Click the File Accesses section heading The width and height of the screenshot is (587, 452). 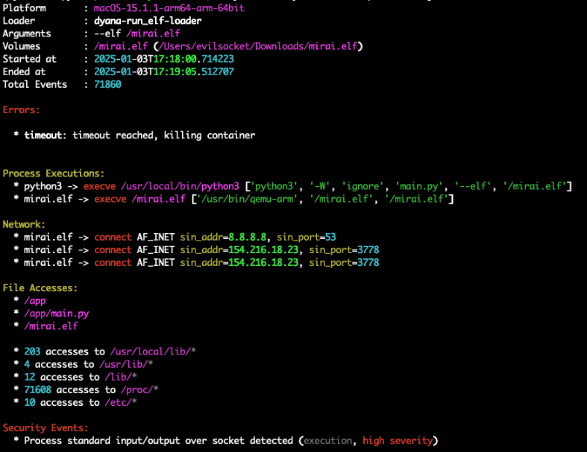40,287
